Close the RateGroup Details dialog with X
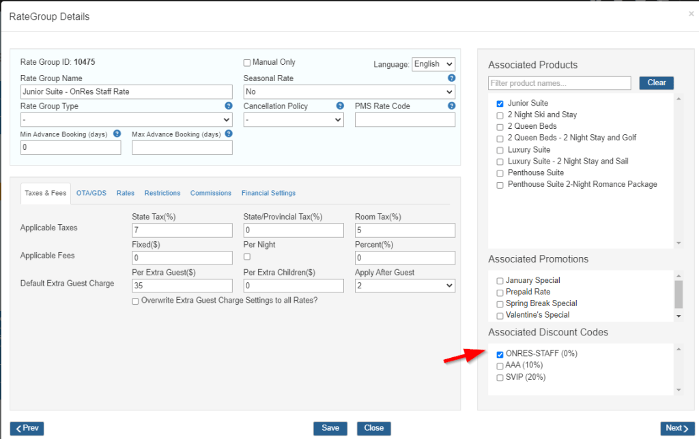 pos(691,14)
